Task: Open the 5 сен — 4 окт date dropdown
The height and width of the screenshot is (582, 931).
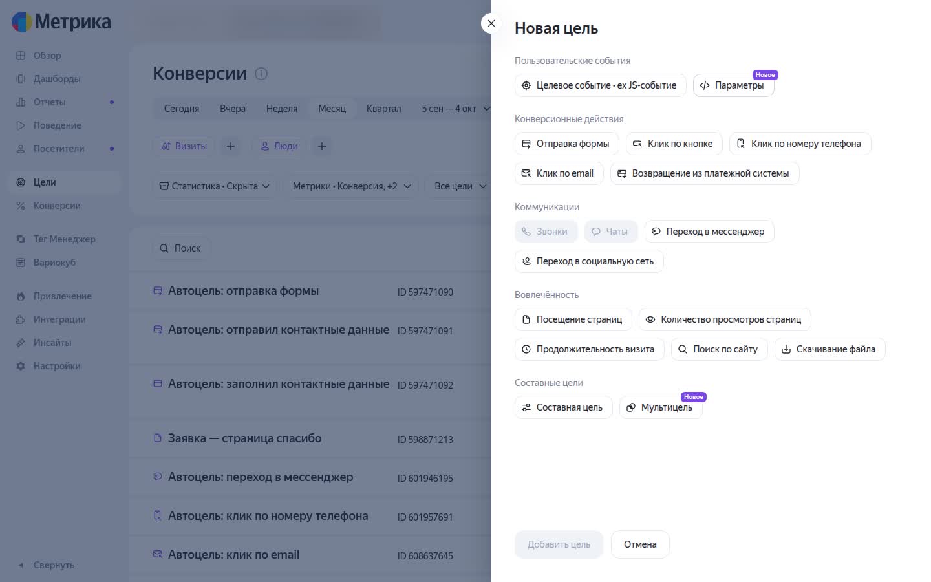Action: click(456, 109)
